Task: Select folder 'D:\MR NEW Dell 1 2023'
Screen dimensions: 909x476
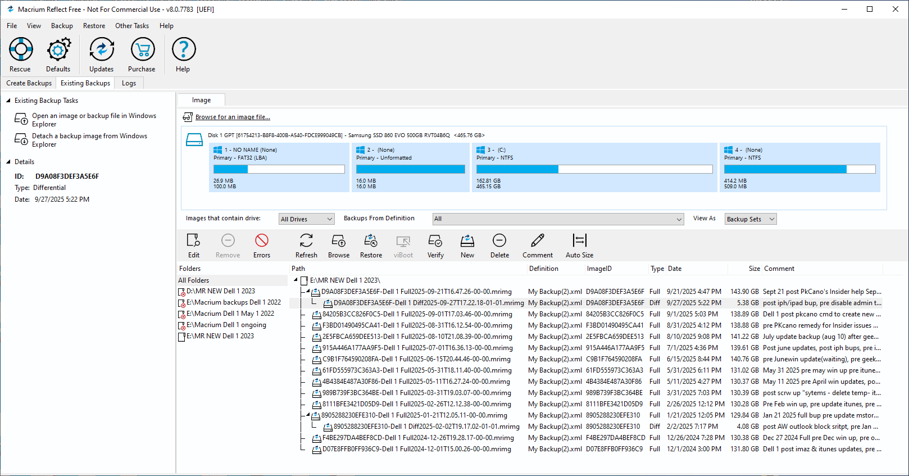Action: pyautogui.click(x=221, y=291)
